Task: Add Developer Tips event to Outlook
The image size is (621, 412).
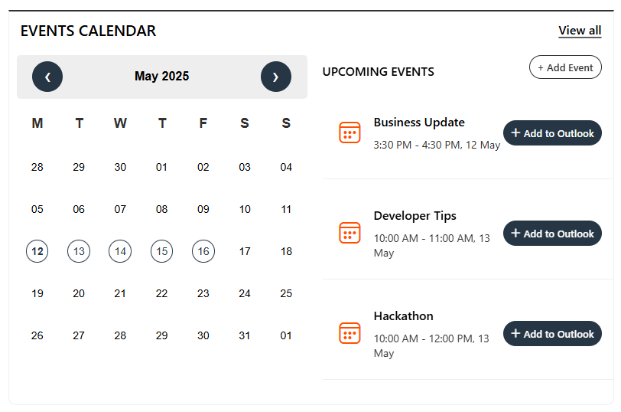Action: tap(552, 234)
